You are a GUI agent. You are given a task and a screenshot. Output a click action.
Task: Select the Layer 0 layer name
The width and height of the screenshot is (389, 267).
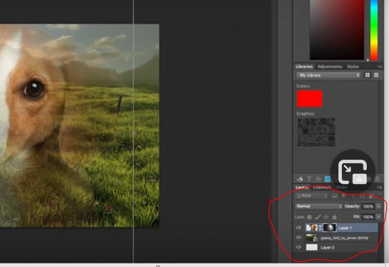(x=327, y=248)
